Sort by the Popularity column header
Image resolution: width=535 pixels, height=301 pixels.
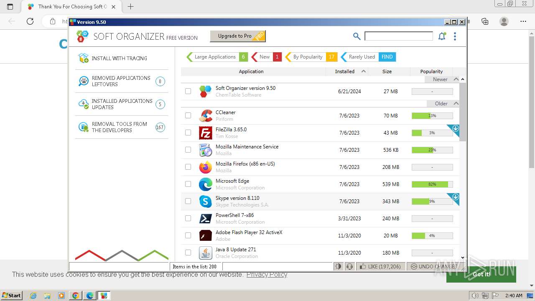(x=431, y=71)
